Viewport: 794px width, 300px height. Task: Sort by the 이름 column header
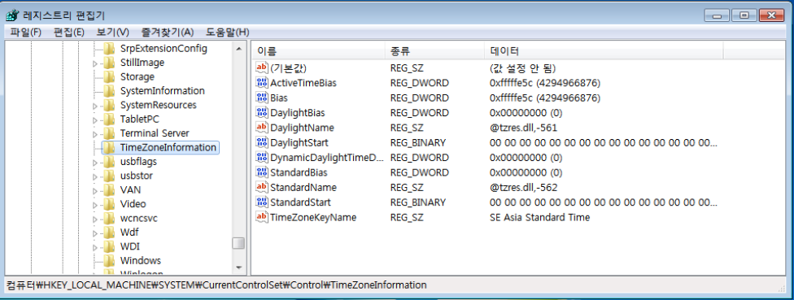point(318,51)
